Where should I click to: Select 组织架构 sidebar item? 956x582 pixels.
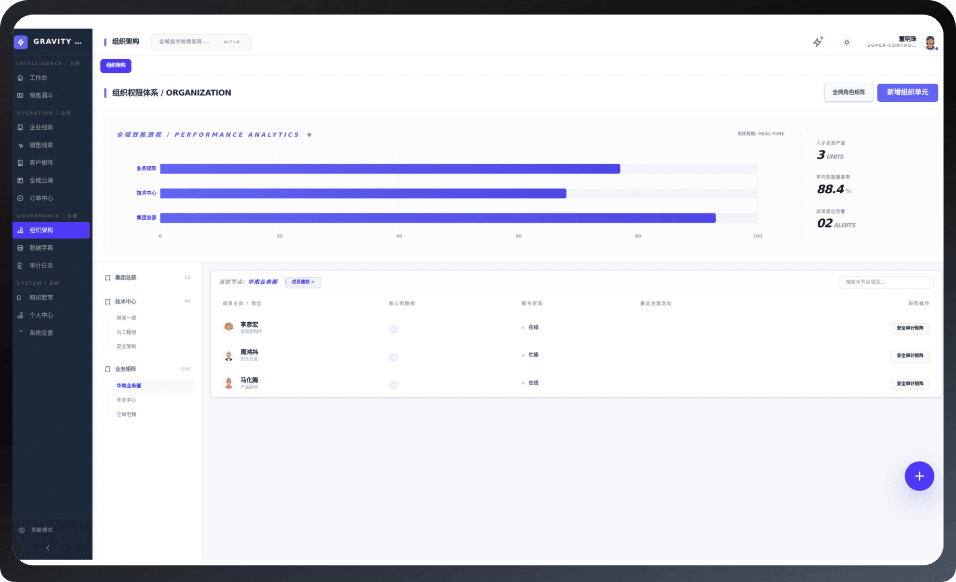point(51,230)
